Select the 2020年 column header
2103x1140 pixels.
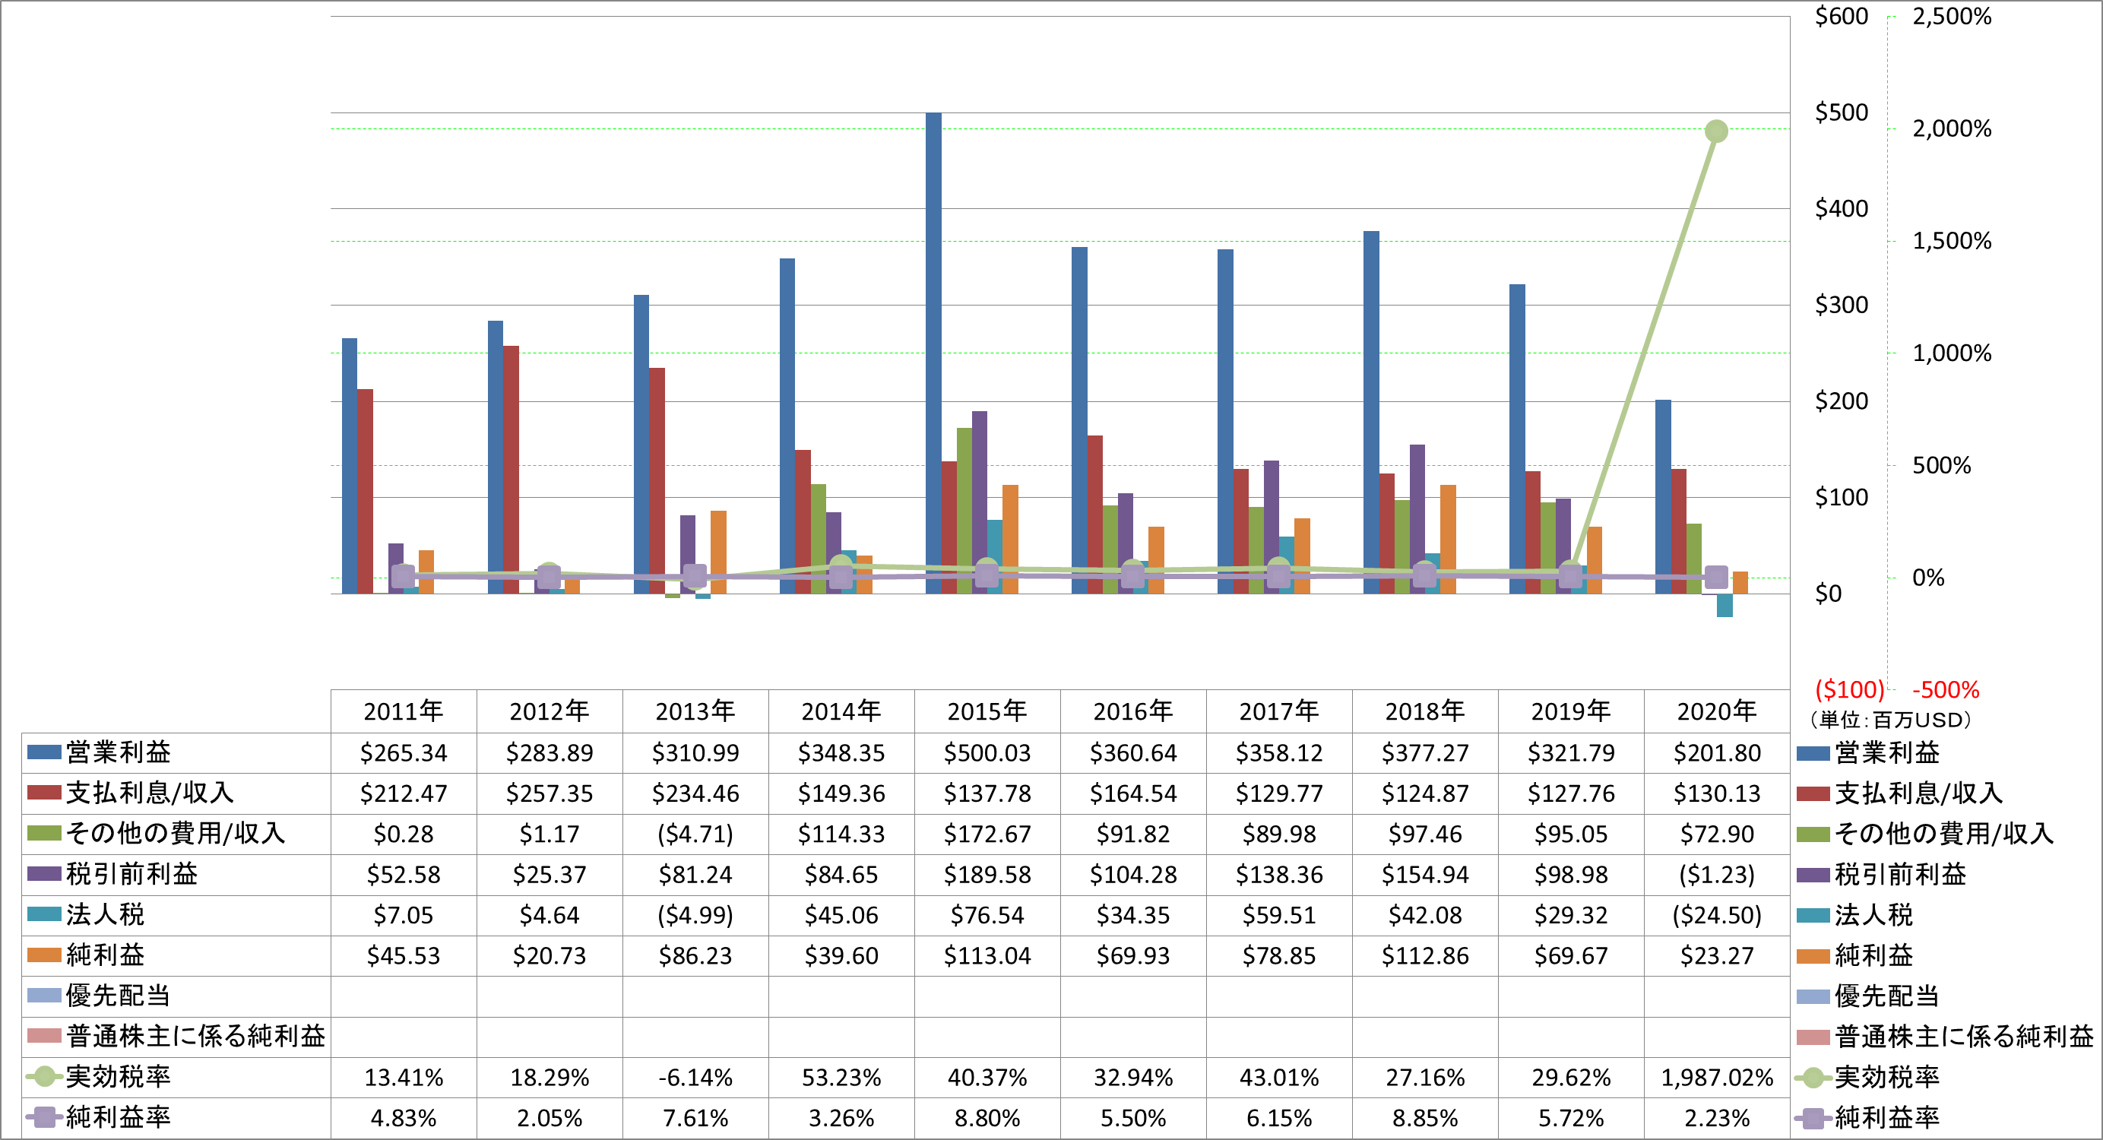(1717, 711)
